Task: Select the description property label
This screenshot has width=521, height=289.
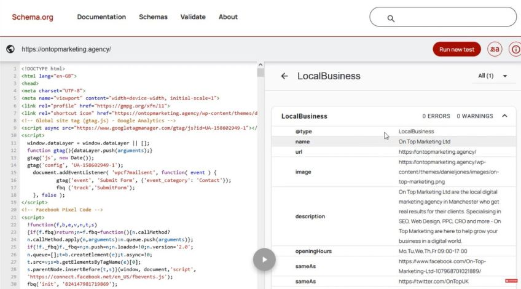Action: pyautogui.click(x=310, y=216)
